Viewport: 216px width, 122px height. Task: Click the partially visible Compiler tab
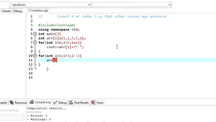tap(4, 103)
